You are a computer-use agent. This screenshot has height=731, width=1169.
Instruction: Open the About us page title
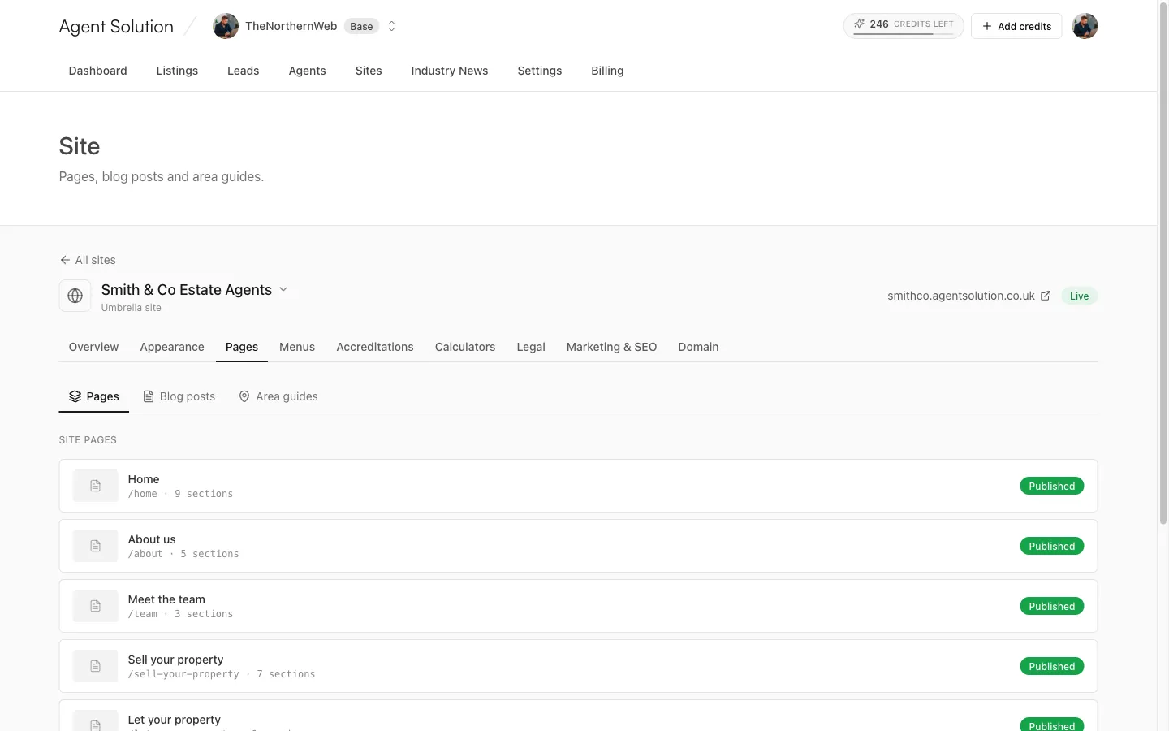pos(152,539)
